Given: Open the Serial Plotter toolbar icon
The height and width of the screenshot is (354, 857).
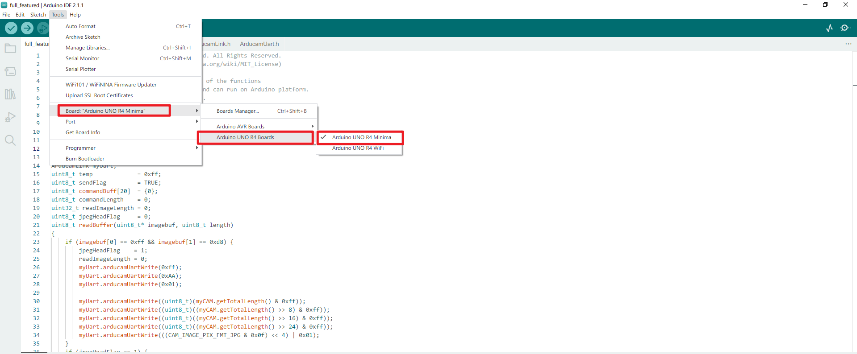Looking at the screenshot, I should [x=829, y=28].
